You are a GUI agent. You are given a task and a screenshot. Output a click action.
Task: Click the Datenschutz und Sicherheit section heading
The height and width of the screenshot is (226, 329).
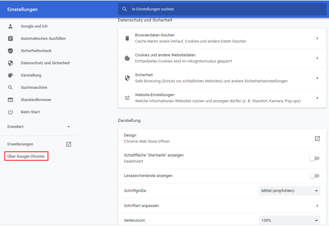145,20
